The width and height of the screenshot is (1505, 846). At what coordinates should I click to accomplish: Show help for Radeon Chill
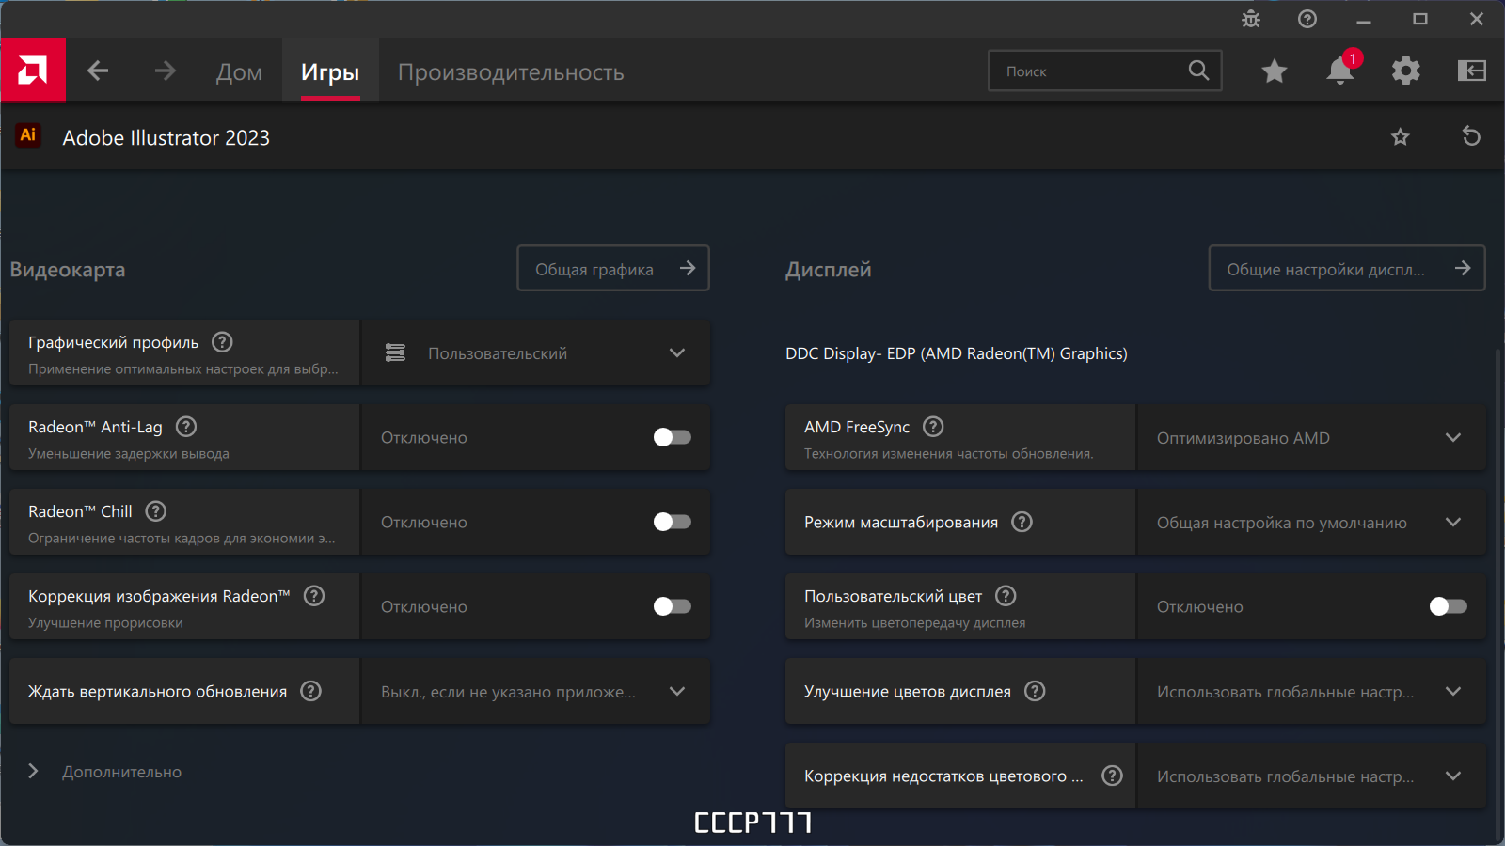point(156,511)
